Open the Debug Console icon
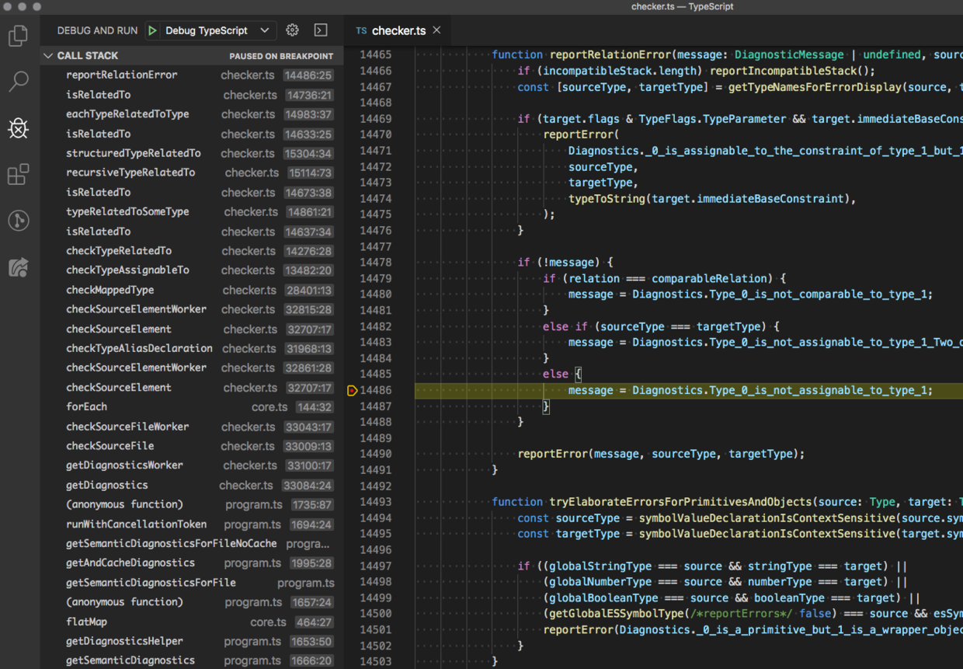963x669 pixels. pyautogui.click(x=321, y=30)
